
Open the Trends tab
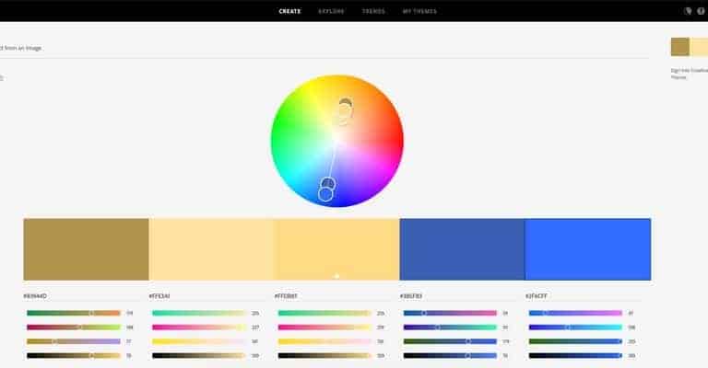373,11
